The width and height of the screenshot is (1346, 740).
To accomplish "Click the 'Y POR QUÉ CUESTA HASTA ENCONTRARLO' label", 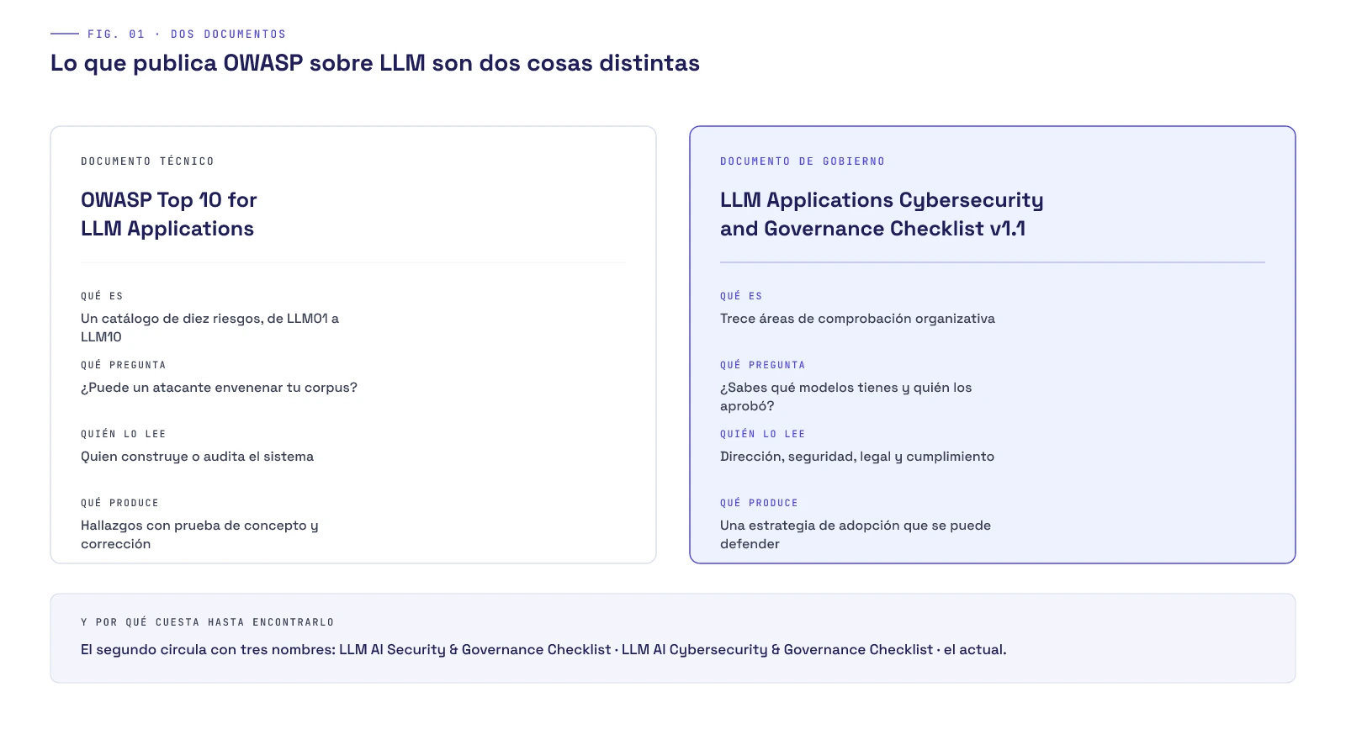I will point(208,622).
